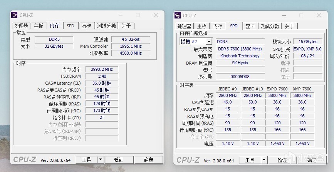
Task: Click DRAM 制造商 value SK Hynix
Action: (240, 63)
